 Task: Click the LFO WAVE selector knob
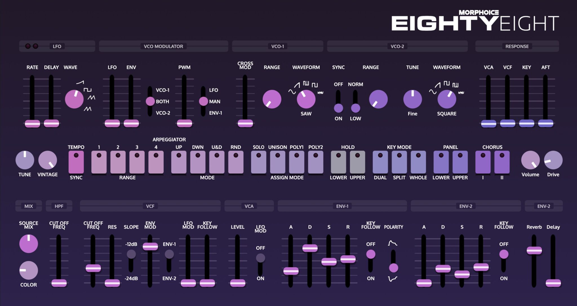[74, 99]
